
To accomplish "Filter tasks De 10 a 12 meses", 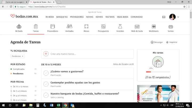I will [21, 86].
